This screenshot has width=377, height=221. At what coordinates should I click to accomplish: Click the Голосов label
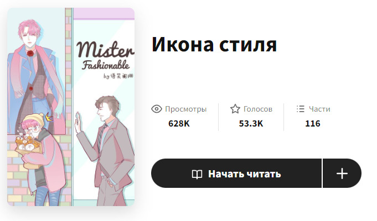click(258, 109)
